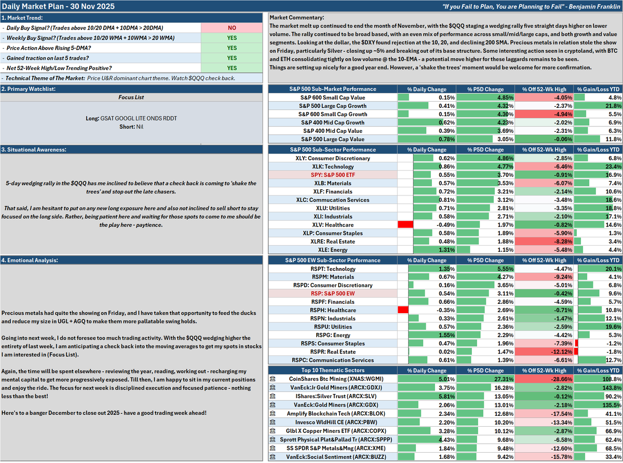The image size is (623, 463).
Task: Click '% Off 52-Wk High' header in Top 10 Thematic table
Action: 545,370
